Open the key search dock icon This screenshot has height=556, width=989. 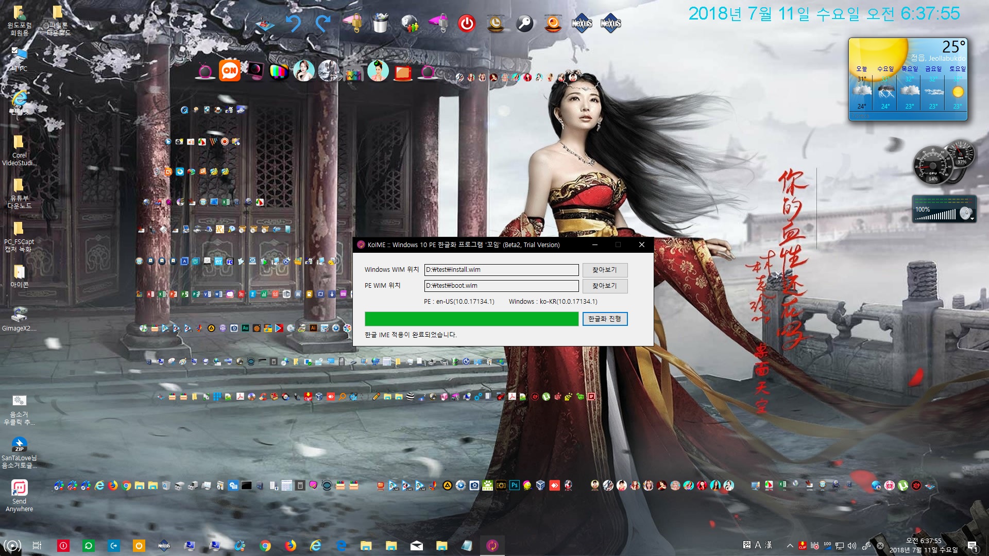tap(524, 24)
